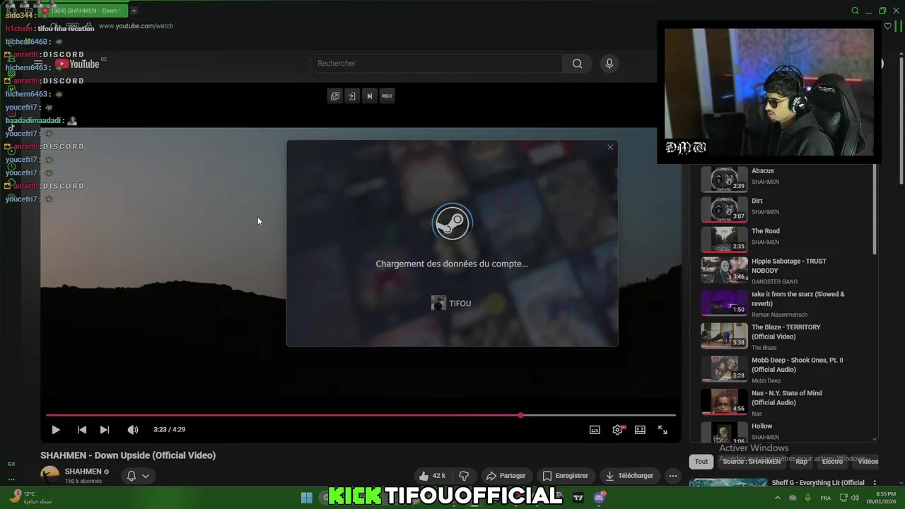
Task: Skip to next video in player
Action: coord(105,430)
